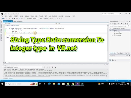Collapse the Button1_Click Sub outline

tap(6, 28)
